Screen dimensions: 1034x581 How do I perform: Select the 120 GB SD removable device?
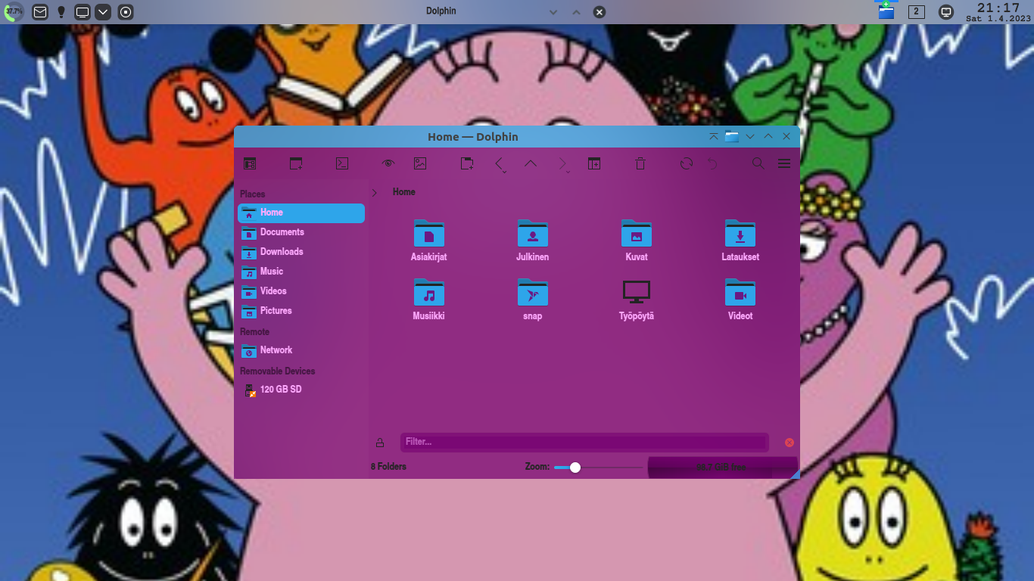tap(301, 390)
